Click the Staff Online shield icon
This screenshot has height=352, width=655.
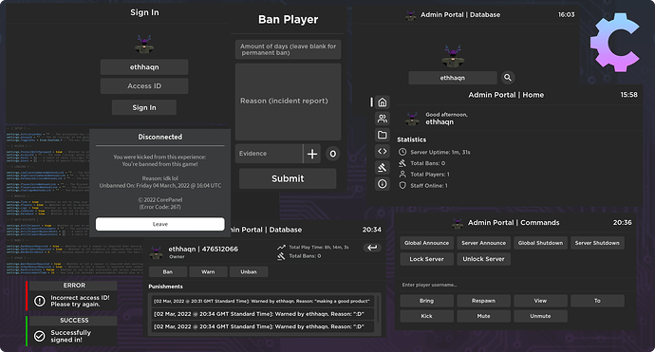tap(402, 185)
